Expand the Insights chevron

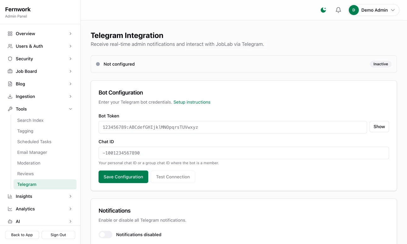71,196
